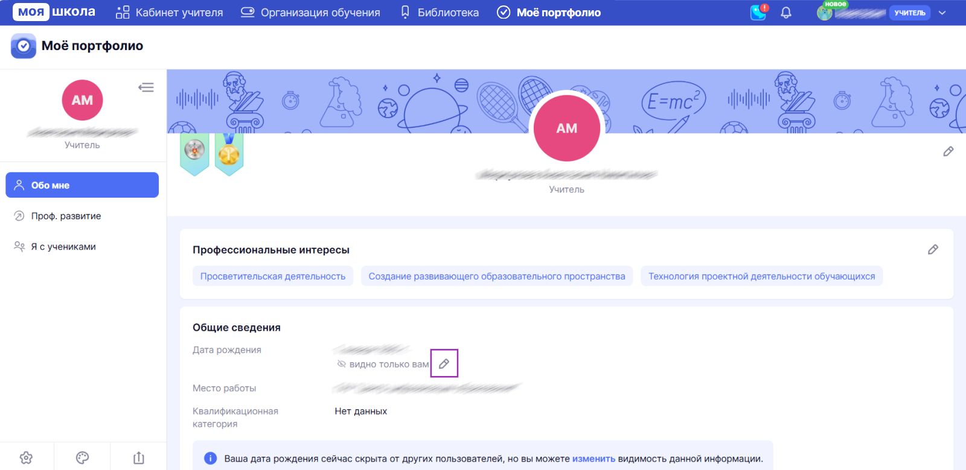Select Проф. развитие in sidebar
Screen dimensions: 966x470
(66, 216)
